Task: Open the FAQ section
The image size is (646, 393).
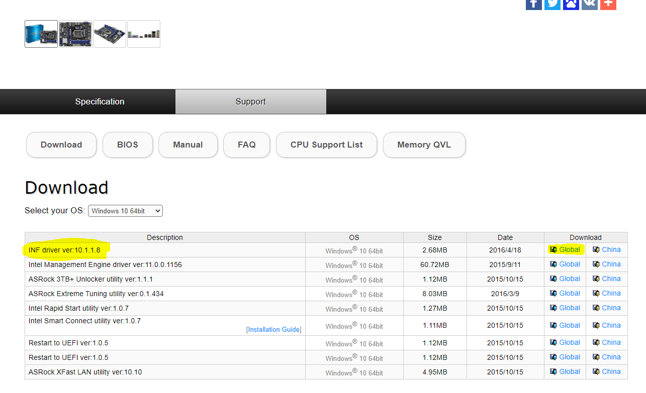Action: 247,145
